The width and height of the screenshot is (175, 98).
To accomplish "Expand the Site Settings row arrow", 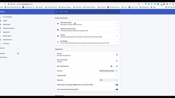I will 117,42.
